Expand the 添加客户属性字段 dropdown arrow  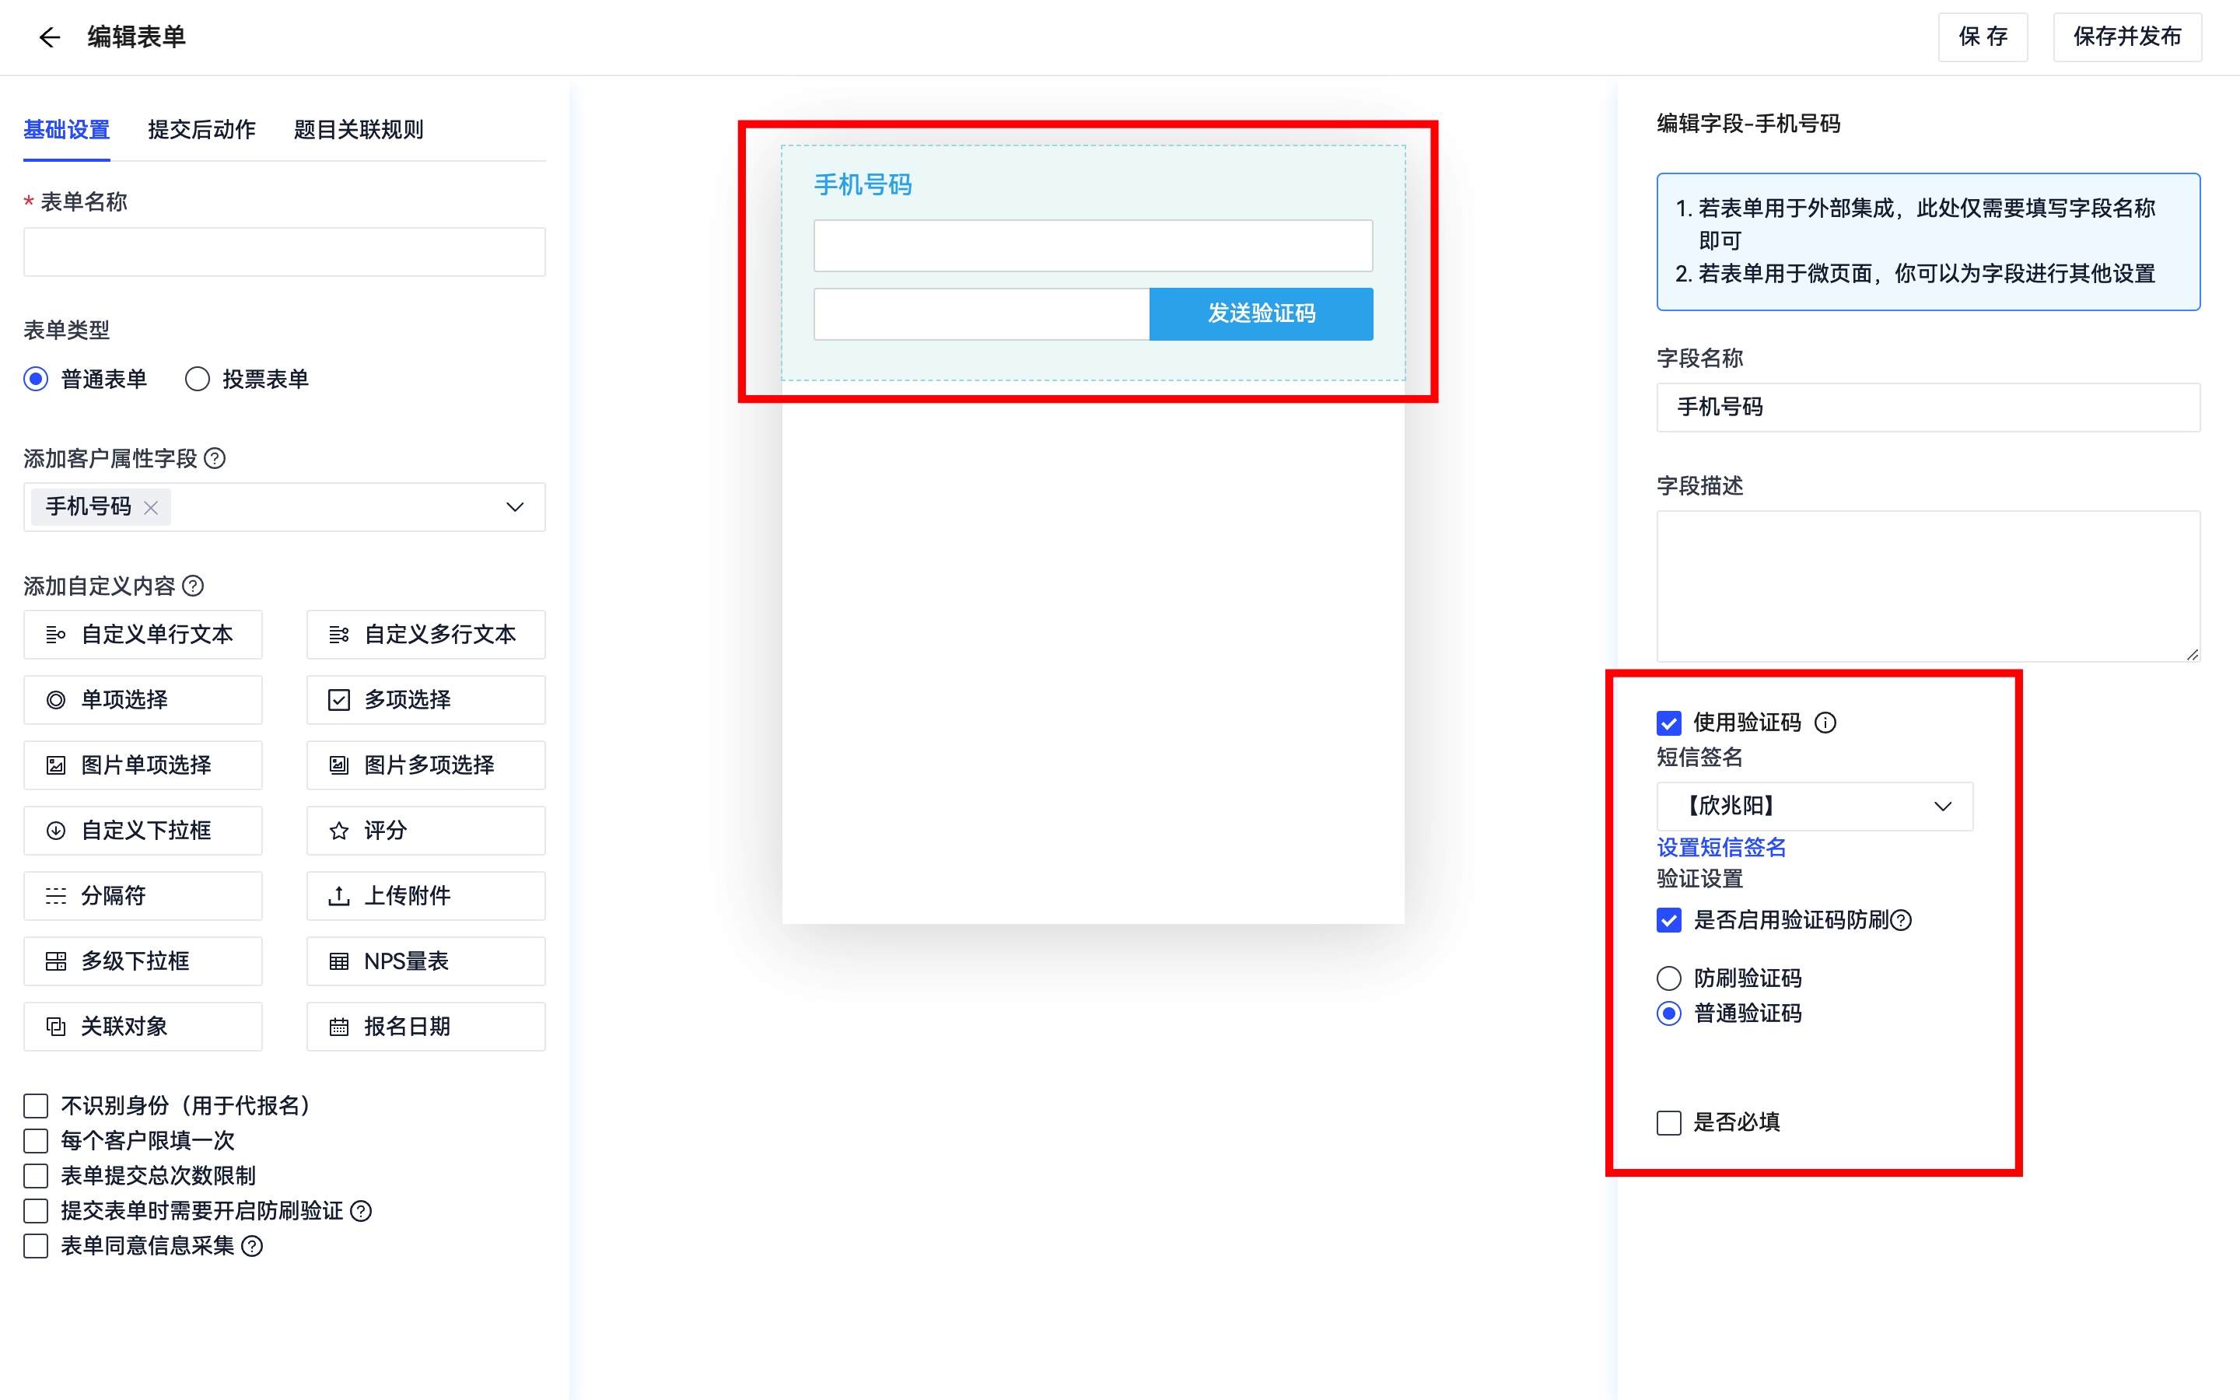pyautogui.click(x=515, y=507)
